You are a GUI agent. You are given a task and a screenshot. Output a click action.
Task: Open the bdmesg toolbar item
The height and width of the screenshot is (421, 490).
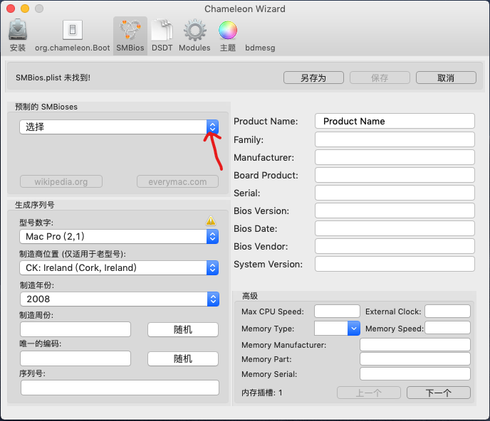(x=260, y=48)
